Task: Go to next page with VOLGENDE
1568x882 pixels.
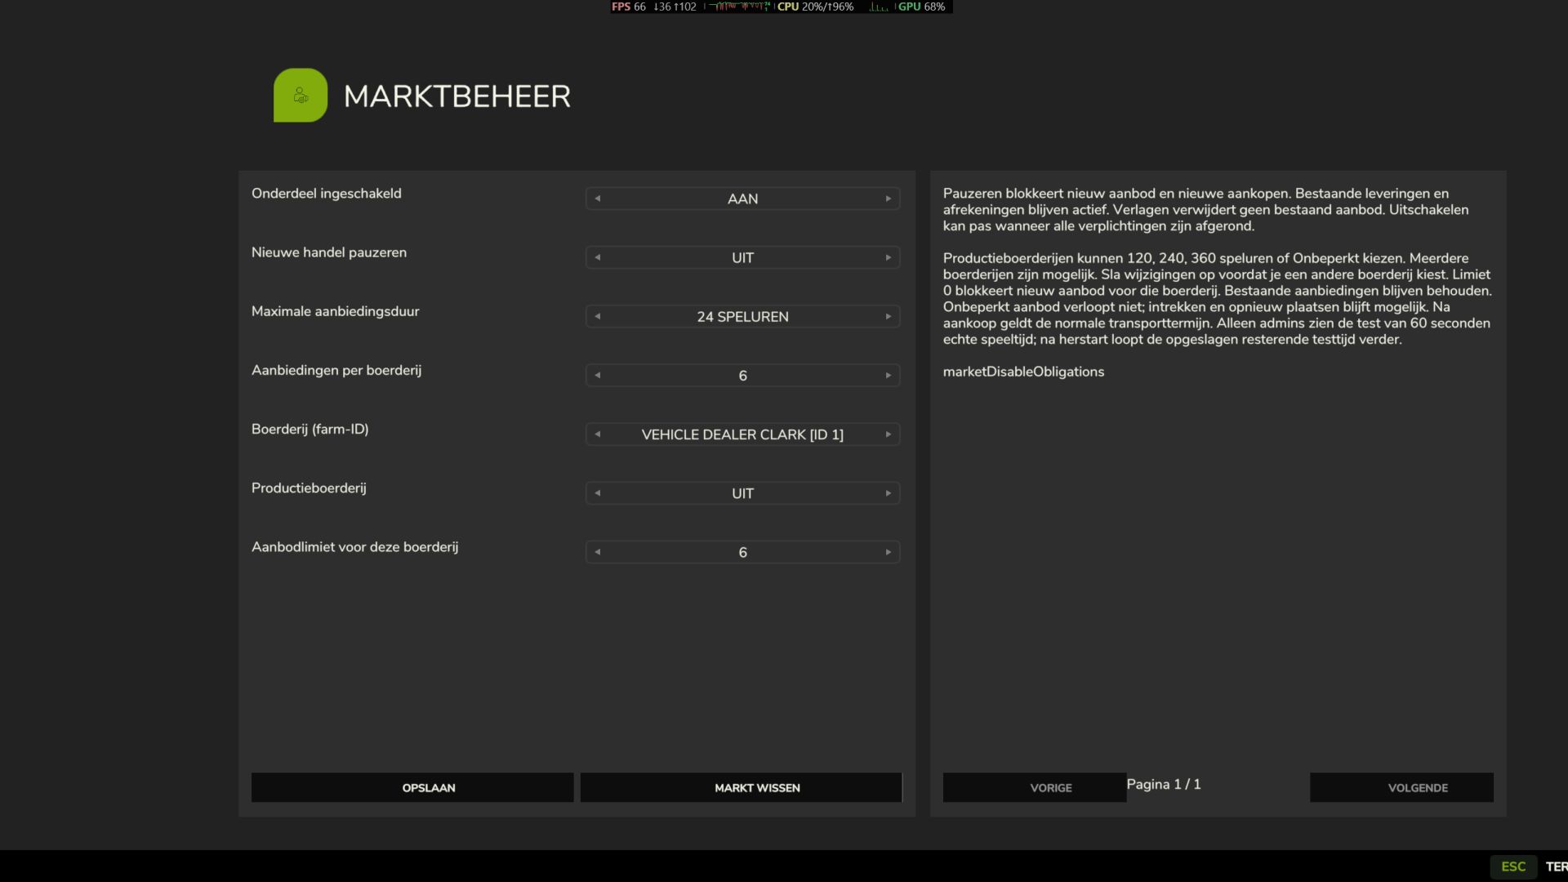Action: (1401, 787)
